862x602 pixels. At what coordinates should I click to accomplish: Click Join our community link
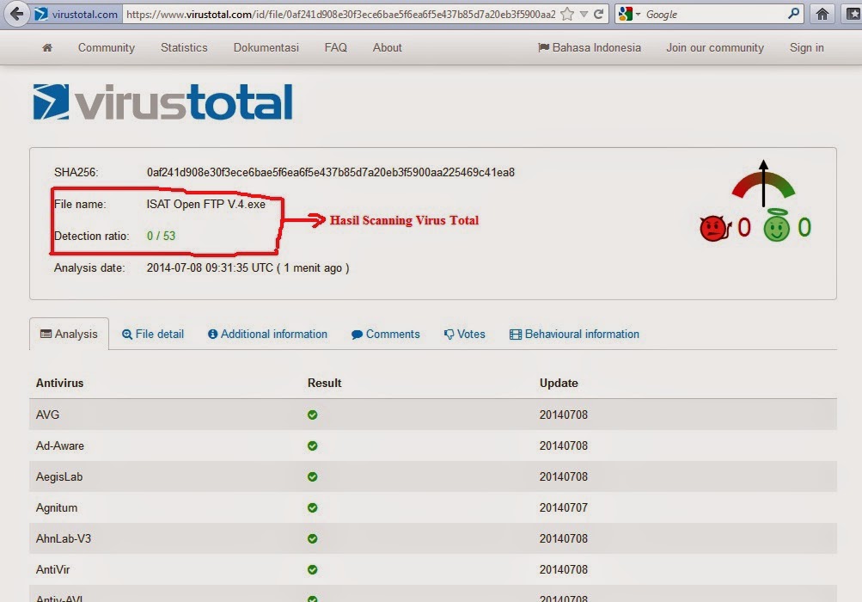click(715, 48)
